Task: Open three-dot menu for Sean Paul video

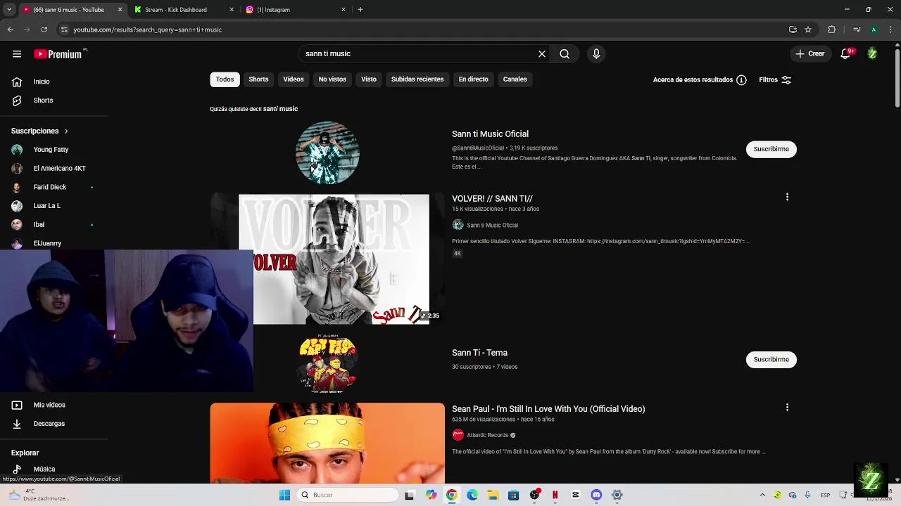Action: pyautogui.click(x=787, y=408)
